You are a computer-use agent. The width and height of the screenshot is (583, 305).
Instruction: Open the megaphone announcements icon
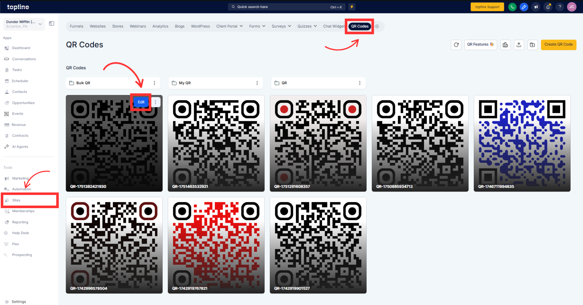click(x=536, y=7)
